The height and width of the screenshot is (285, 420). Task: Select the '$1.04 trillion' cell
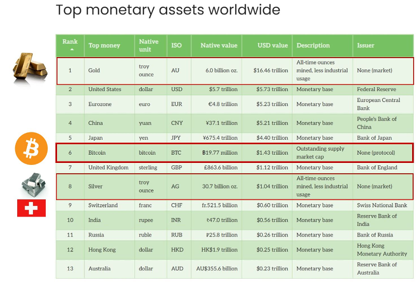pyautogui.click(x=267, y=187)
